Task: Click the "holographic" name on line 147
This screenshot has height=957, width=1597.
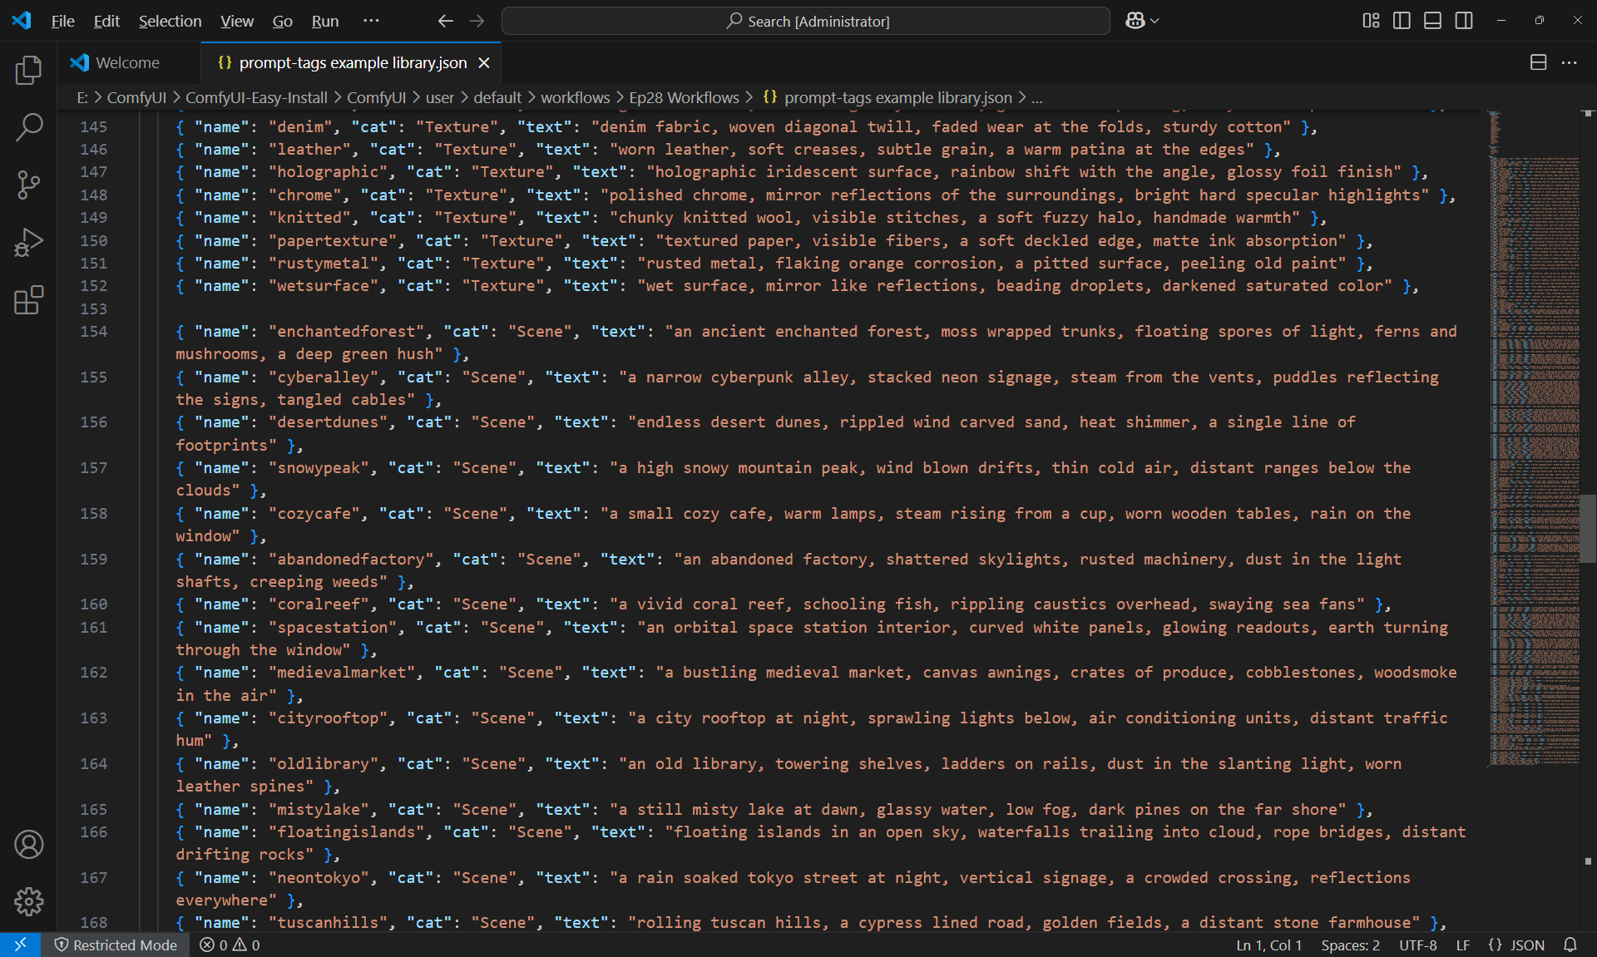Action: (x=328, y=171)
